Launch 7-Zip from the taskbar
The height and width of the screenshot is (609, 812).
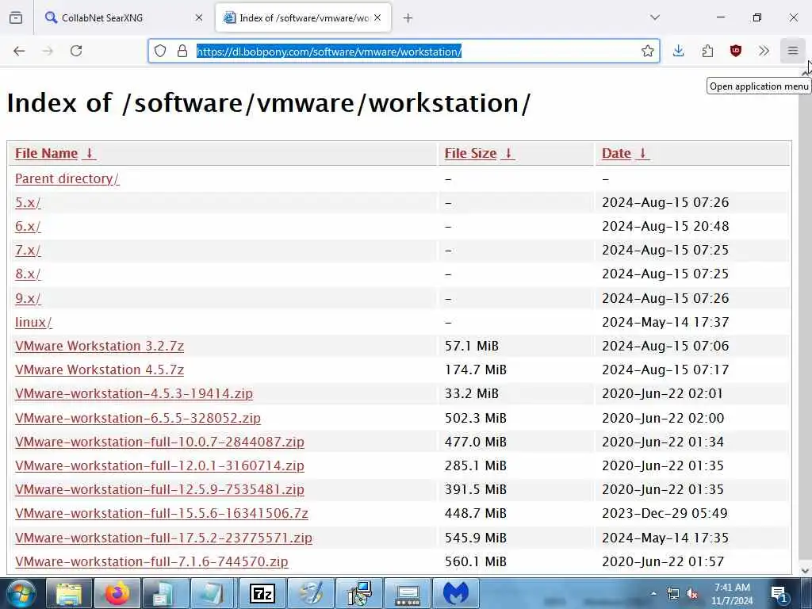(x=262, y=593)
